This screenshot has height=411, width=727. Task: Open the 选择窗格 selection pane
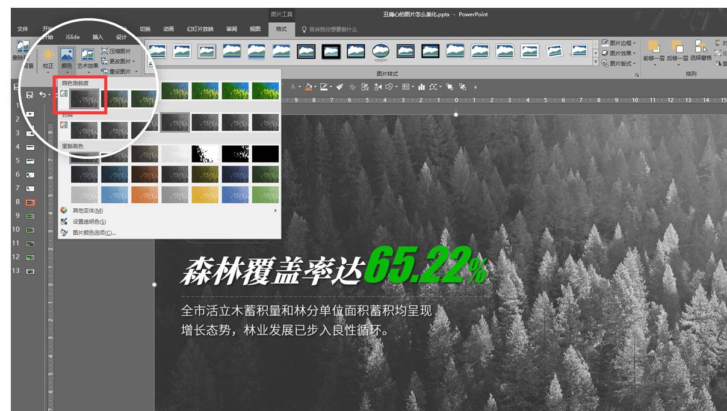point(701,51)
